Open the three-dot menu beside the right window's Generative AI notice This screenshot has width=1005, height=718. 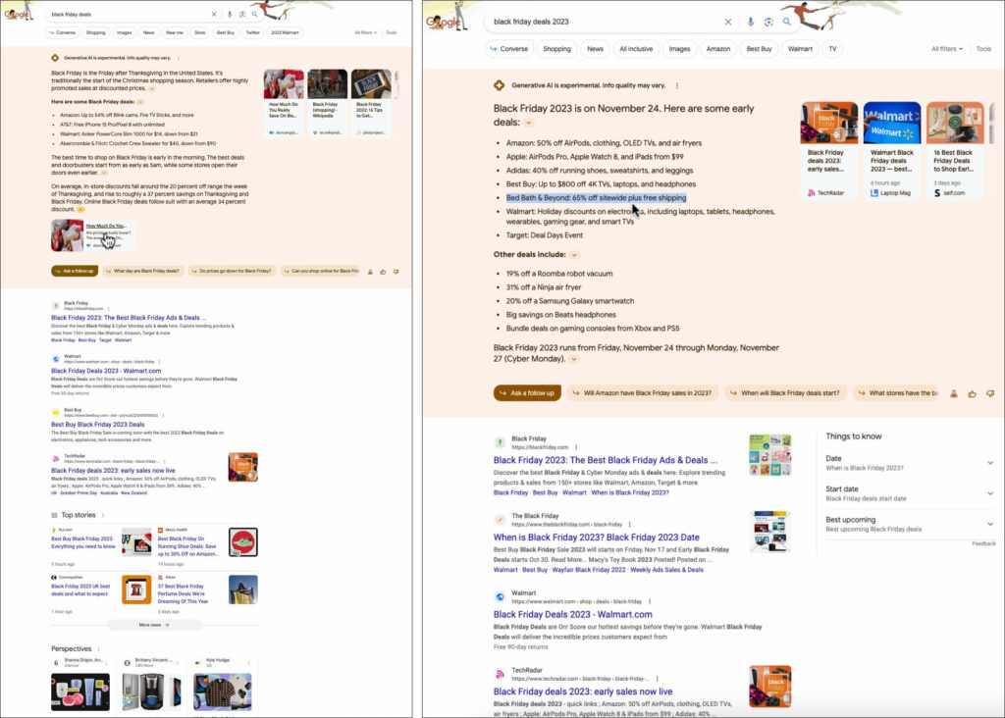(x=677, y=86)
